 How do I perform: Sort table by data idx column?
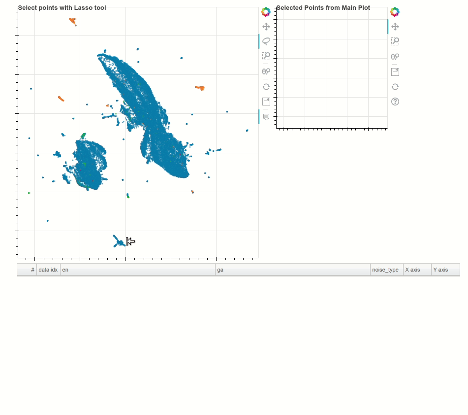[x=48, y=270]
